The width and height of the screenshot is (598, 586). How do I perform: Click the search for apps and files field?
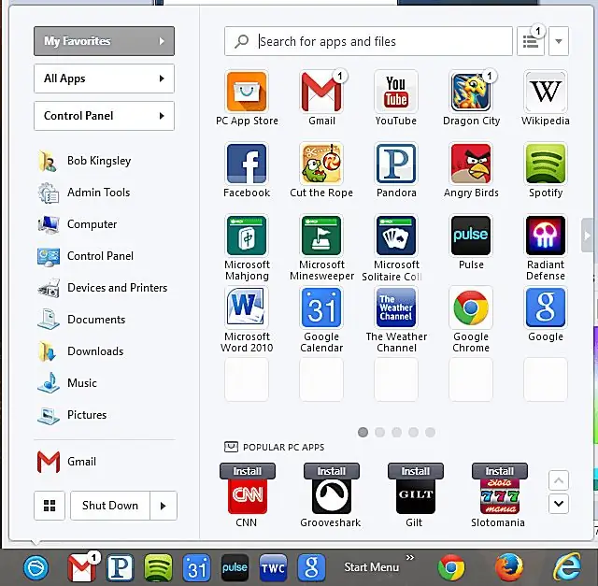(368, 41)
